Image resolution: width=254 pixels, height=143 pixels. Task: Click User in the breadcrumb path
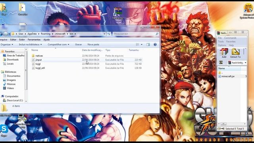pyautogui.click(x=21, y=34)
